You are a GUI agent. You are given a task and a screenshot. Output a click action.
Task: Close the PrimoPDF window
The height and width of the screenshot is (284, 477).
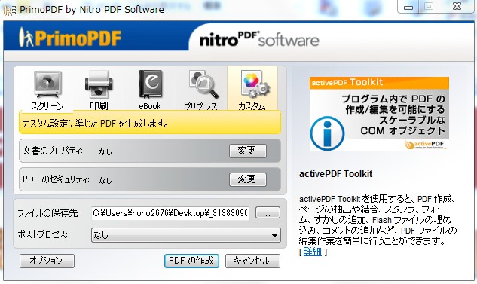coord(457,7)
